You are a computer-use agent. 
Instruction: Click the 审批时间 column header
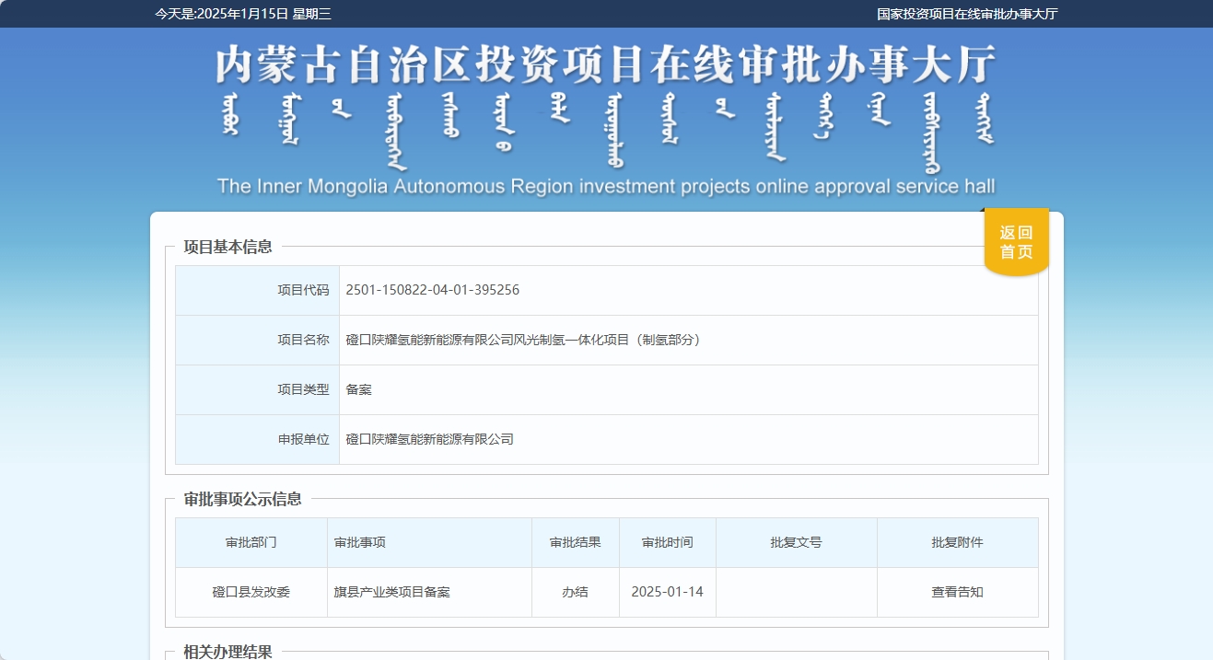[667, 542]
